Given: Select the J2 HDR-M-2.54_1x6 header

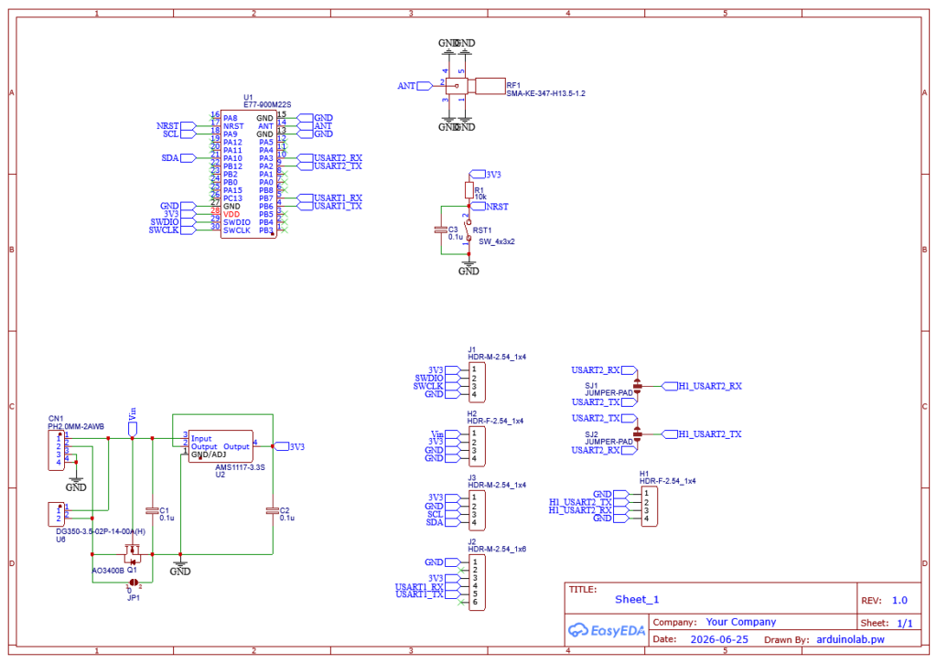Looking at the screenshot, I should coord(477,583).
